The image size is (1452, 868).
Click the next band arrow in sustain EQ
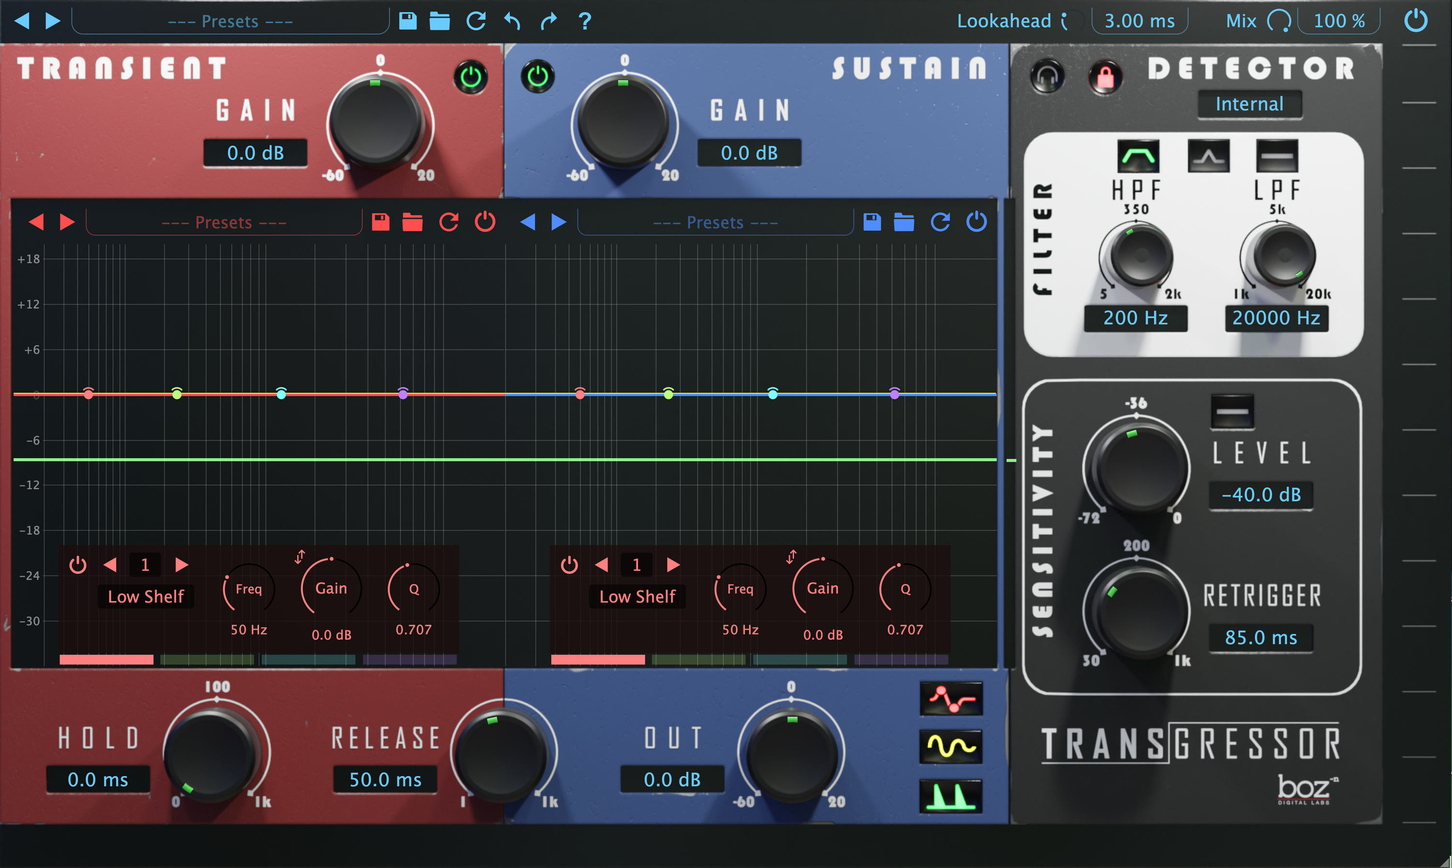pos(672,565)
